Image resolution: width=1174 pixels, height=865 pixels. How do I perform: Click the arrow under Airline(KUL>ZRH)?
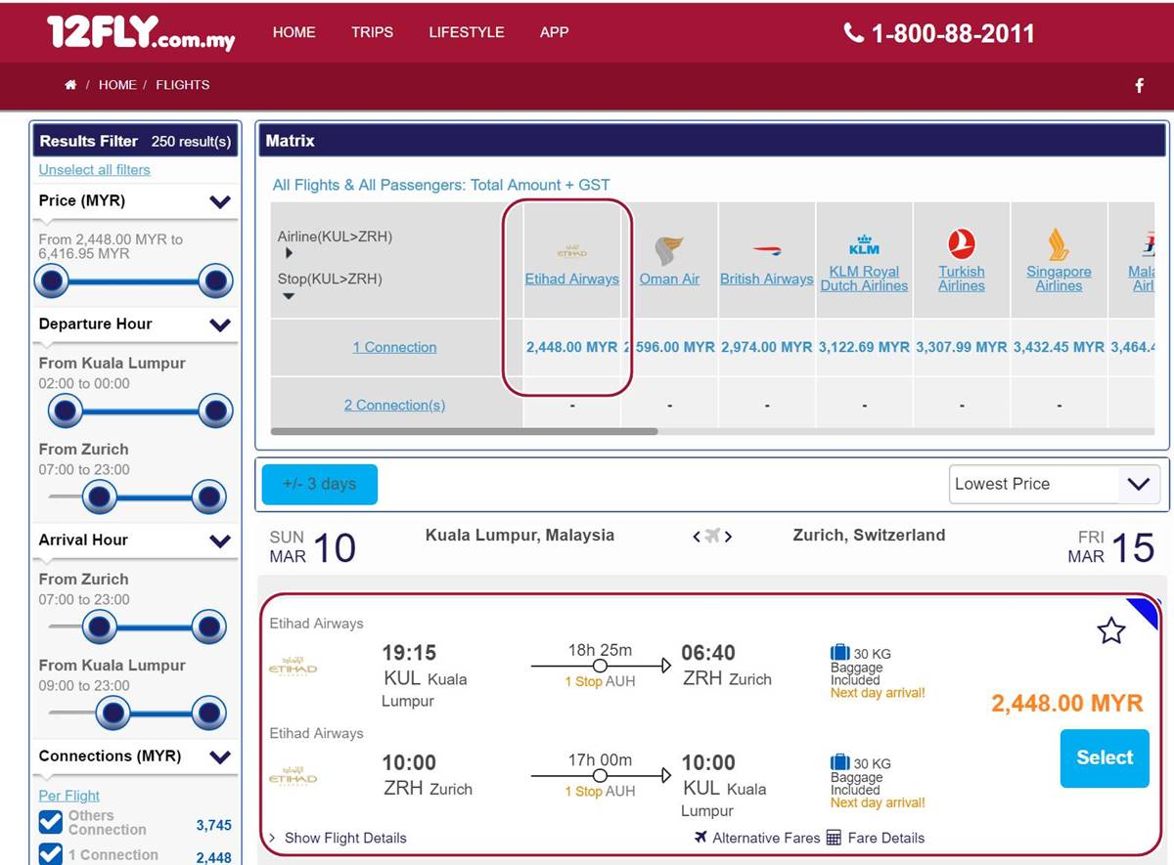(x=289, y=254)
